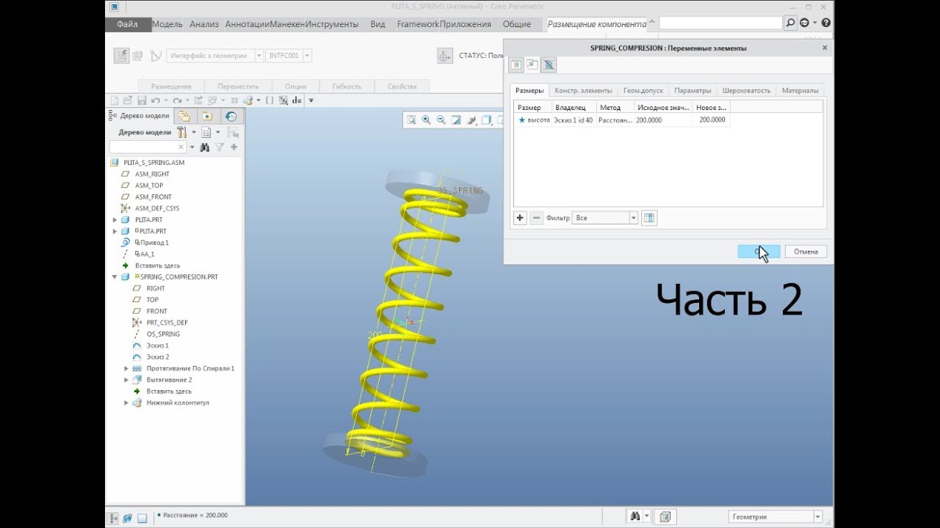940x528 pixels.
Task: Click the binoculars icon in status bar
Action: click(x=634, y=517)
